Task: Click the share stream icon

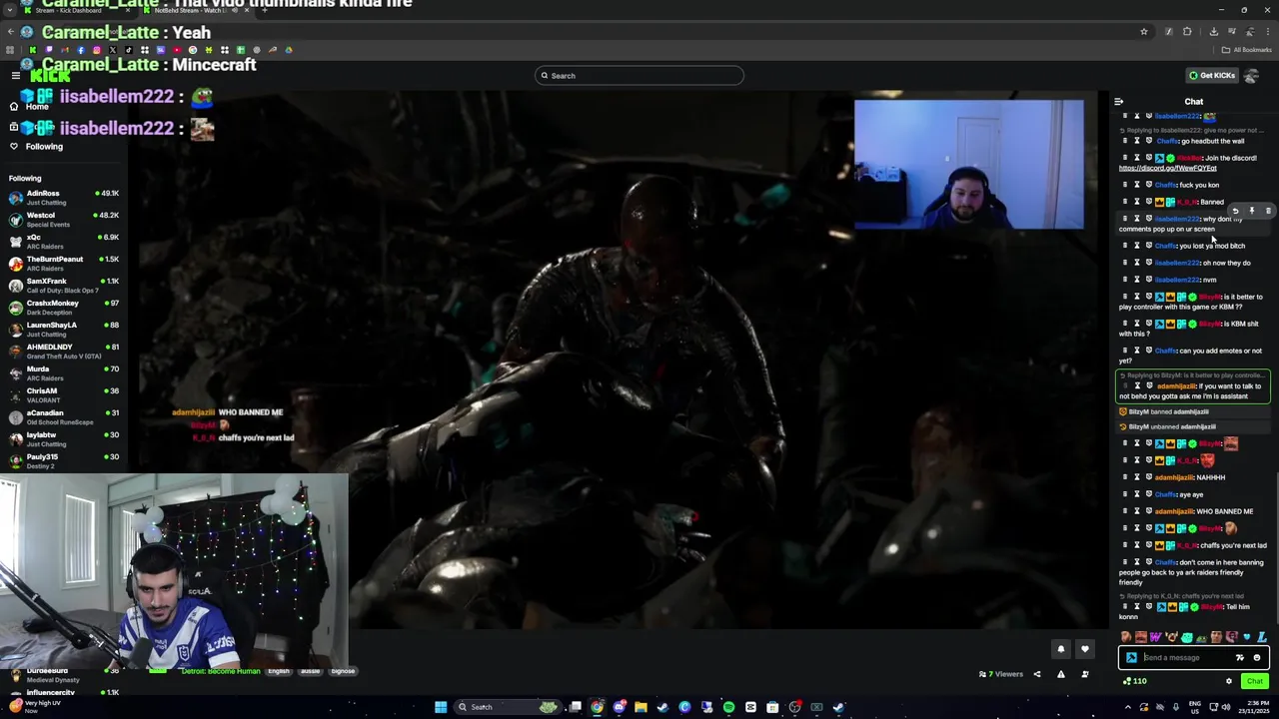Action: pyautogui.click(x=1036, y=674)
